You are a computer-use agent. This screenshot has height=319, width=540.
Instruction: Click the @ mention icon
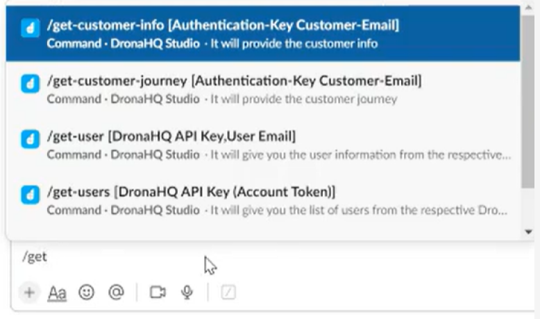[x=115, y=293]
